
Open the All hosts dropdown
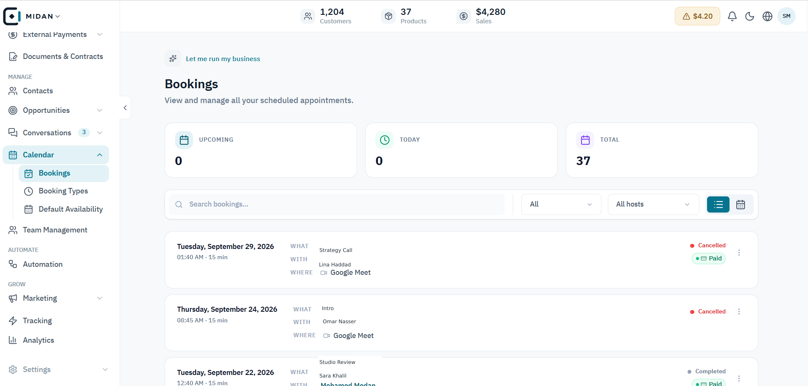653,204
